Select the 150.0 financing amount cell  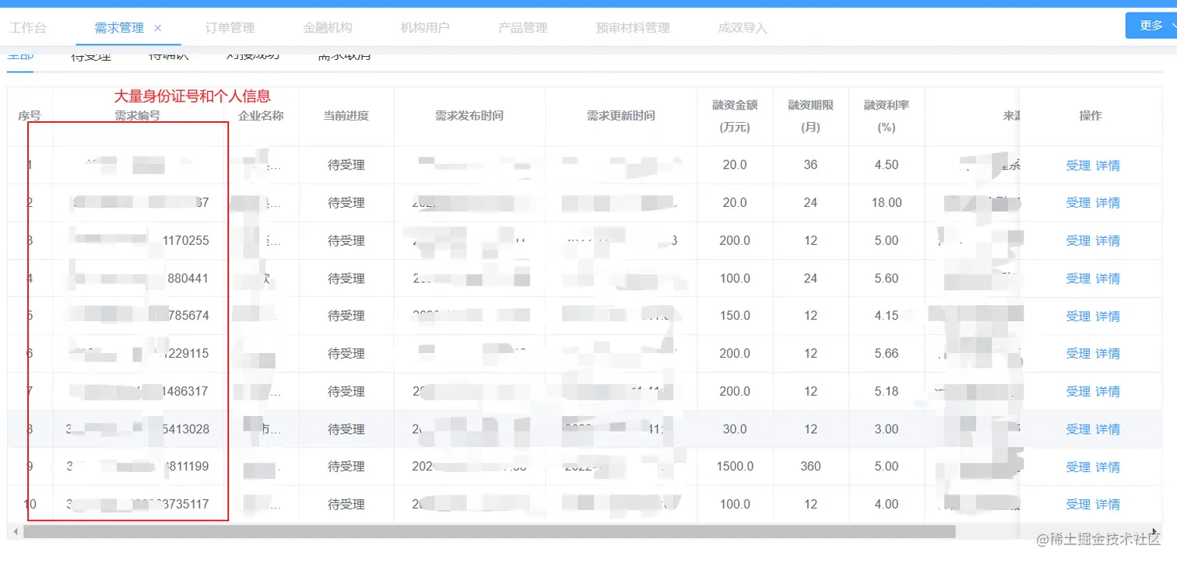pos(735,316)
